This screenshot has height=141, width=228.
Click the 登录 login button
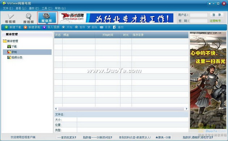click(217, 15)
